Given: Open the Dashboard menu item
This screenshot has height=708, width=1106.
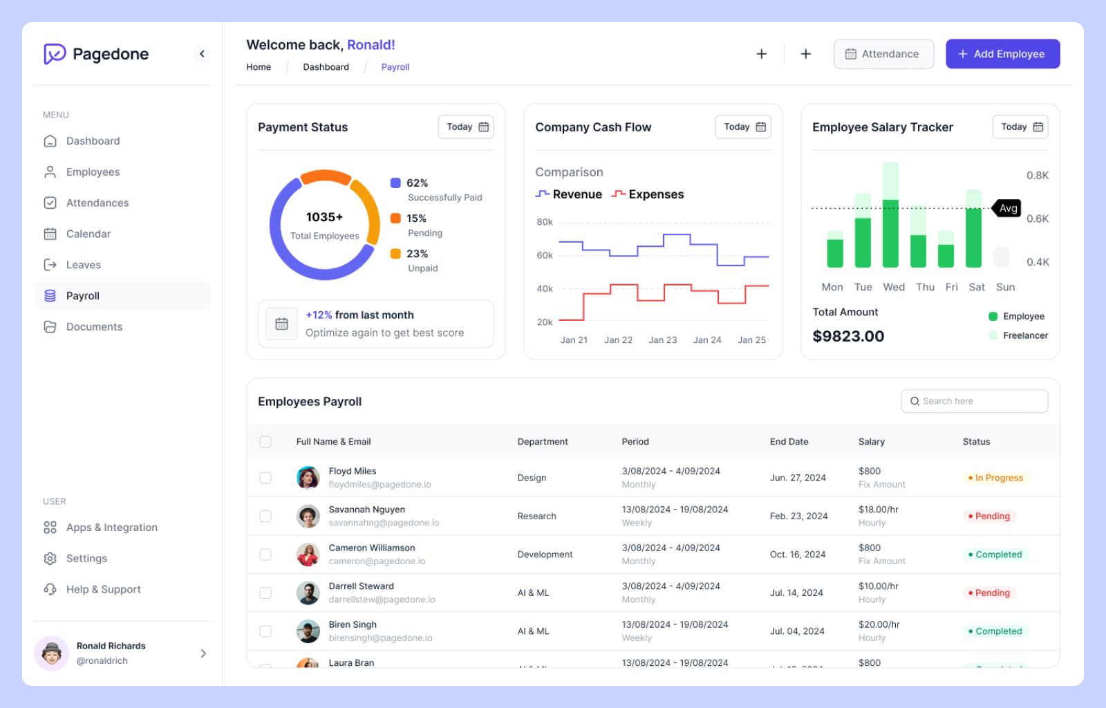Looking at the screenshot, I should (122, 141).
